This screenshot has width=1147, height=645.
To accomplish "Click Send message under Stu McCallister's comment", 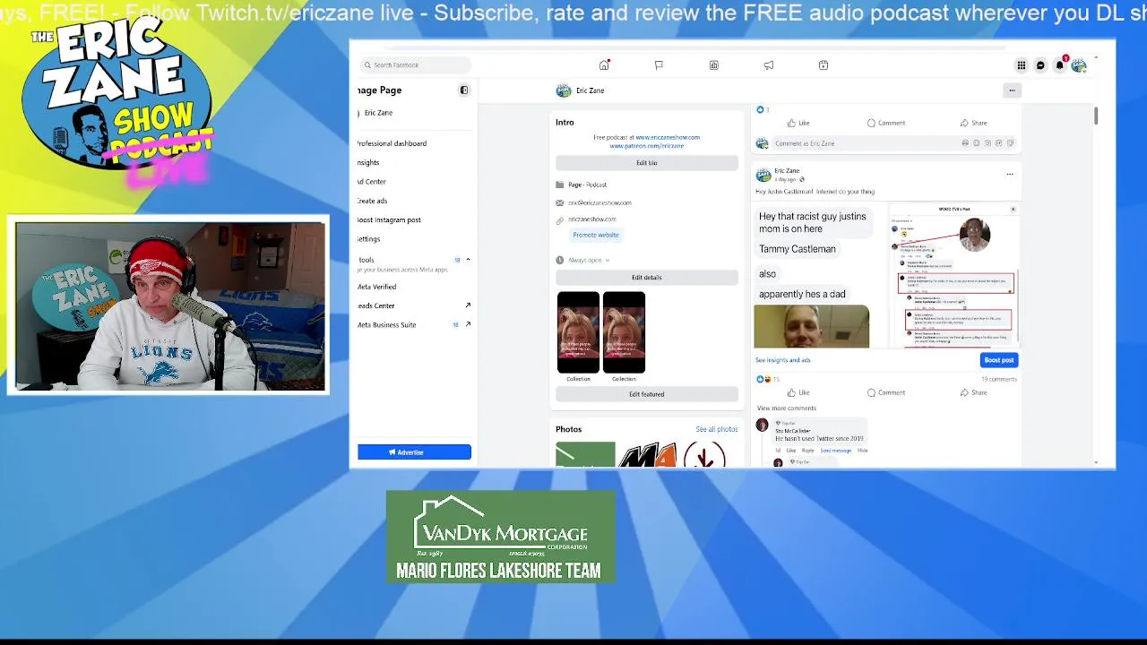I will point(835,451).
